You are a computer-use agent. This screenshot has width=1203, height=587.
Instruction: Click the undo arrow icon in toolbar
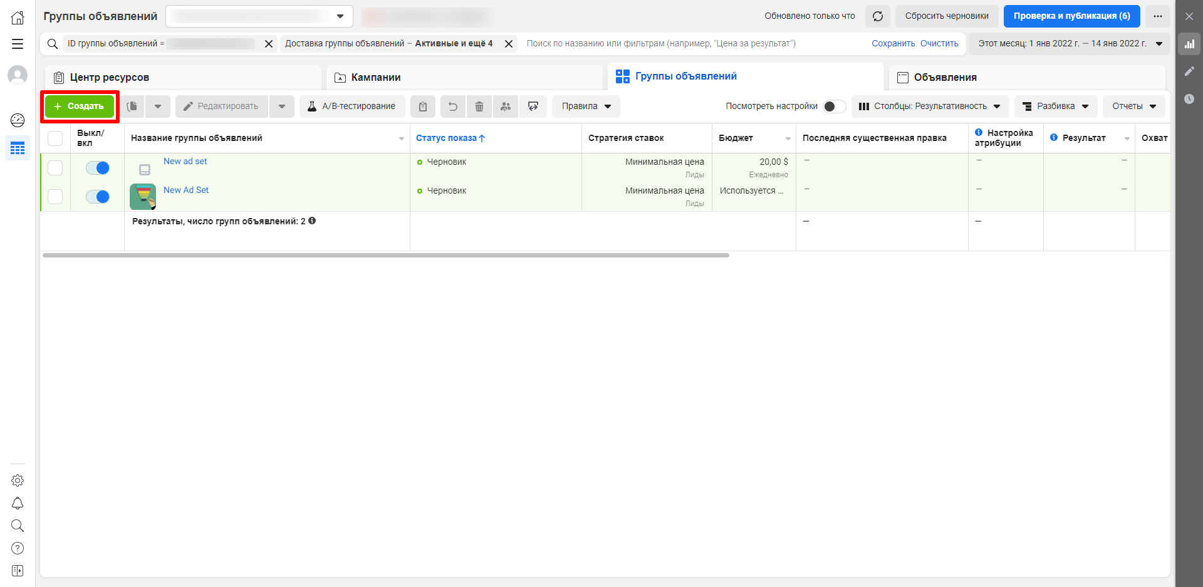453,106
